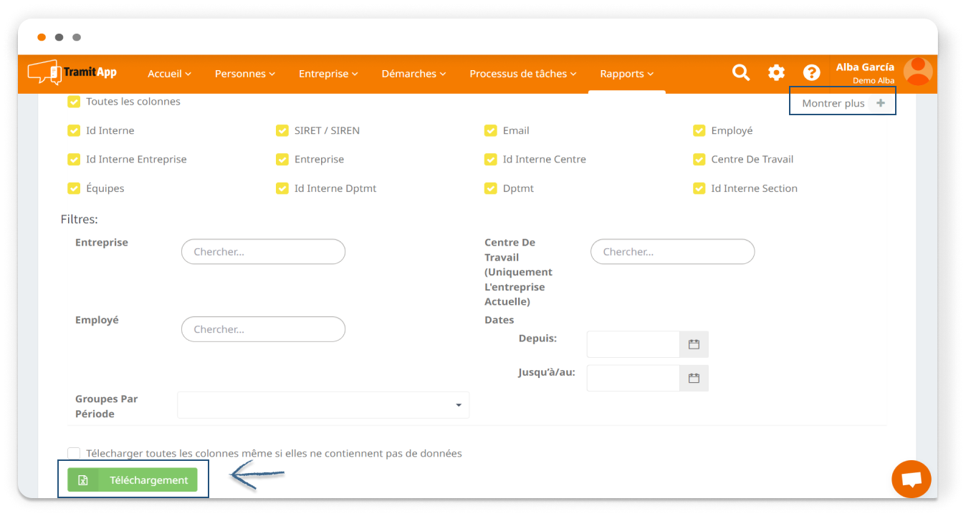Screen dimensions: 966x516
Task: Click the Entreprise filter search field
Action: (x=263, y=252)
